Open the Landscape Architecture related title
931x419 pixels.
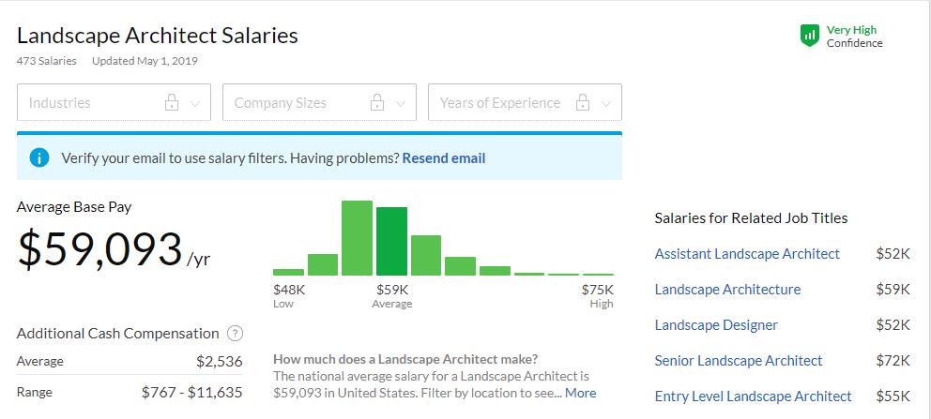[727, 290]
